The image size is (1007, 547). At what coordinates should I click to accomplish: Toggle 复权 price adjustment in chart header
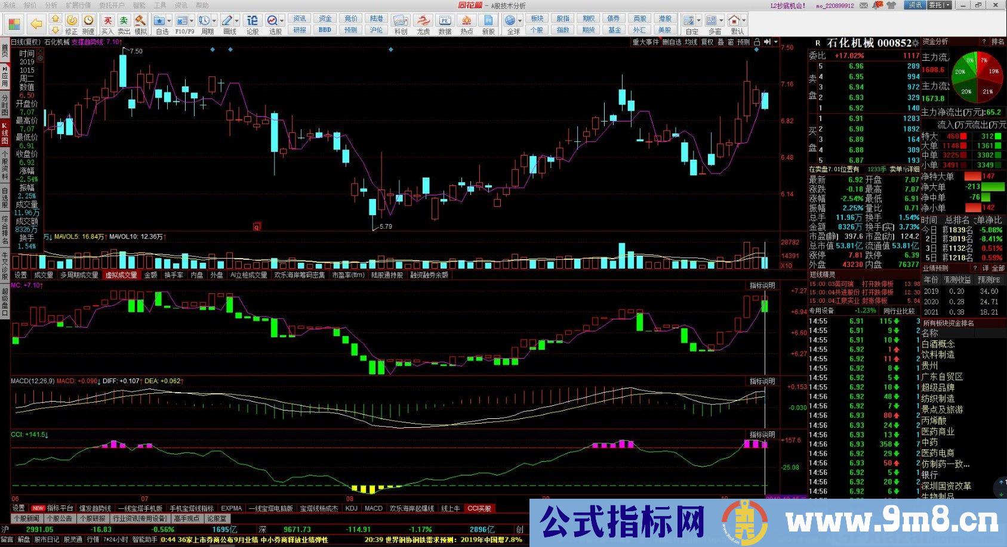coord(707,42)
